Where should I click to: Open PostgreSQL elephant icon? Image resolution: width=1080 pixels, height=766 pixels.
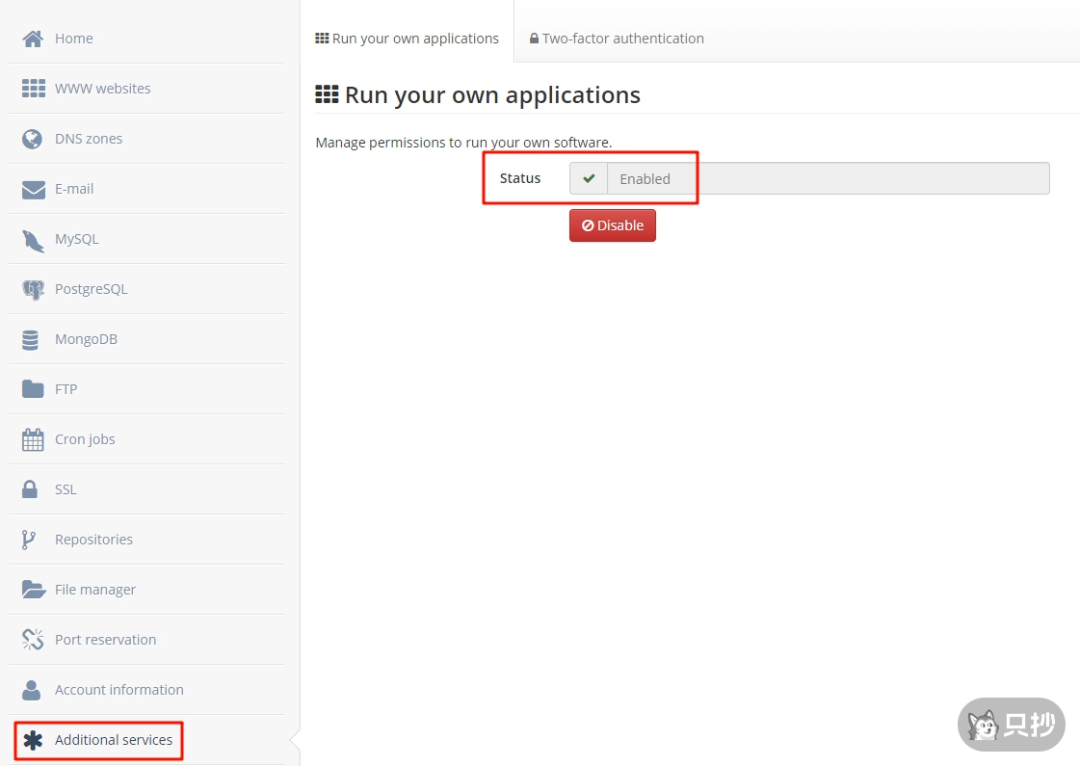click(33, 289)
